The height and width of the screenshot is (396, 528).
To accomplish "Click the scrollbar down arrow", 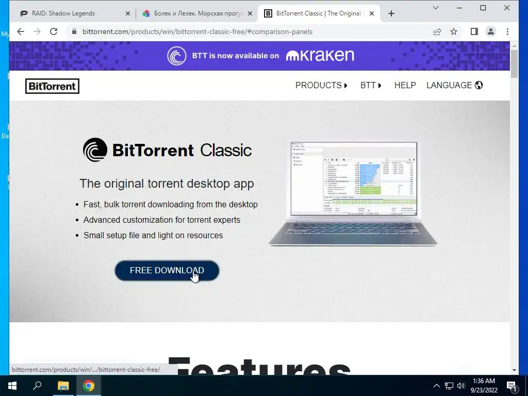I will 514,370.
